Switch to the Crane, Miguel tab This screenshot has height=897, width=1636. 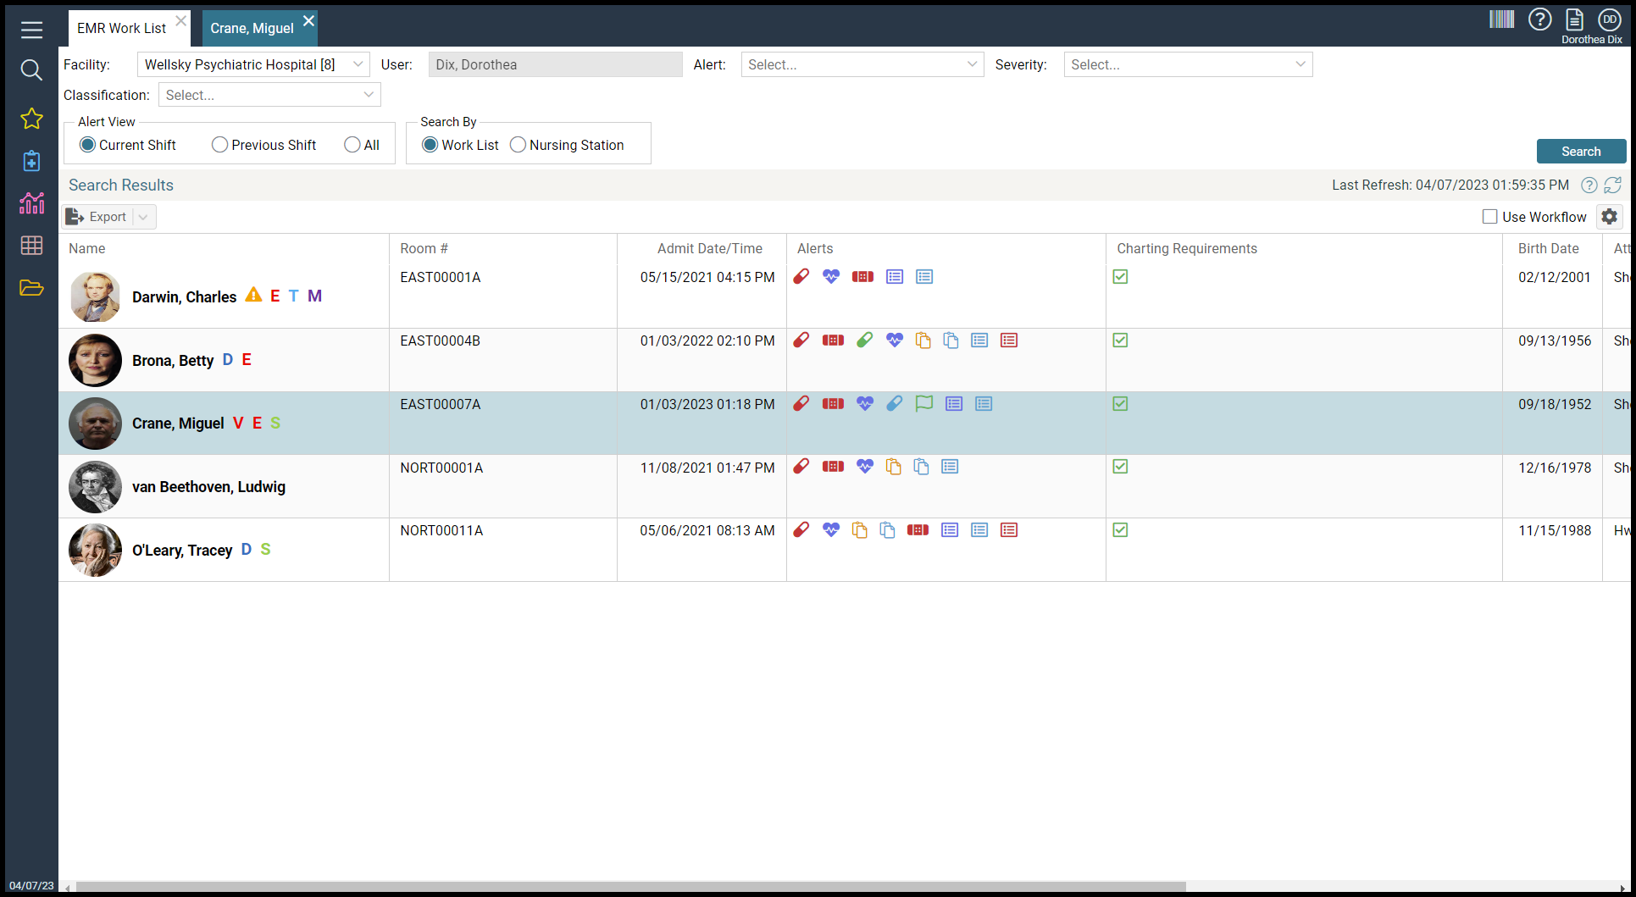click(252, 28)
